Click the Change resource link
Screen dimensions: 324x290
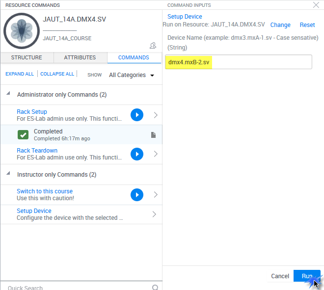point(280,25)
